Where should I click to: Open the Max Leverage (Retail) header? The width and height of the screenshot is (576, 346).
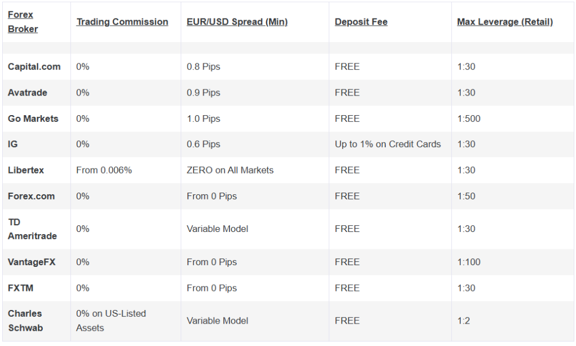(505, 22)
